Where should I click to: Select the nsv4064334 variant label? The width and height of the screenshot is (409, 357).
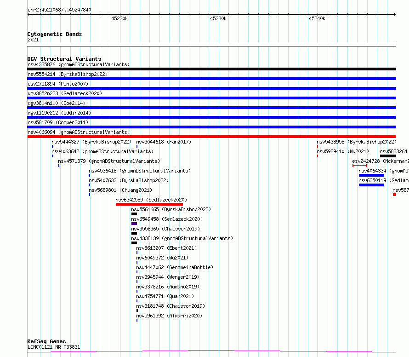(x=372, y=171)
